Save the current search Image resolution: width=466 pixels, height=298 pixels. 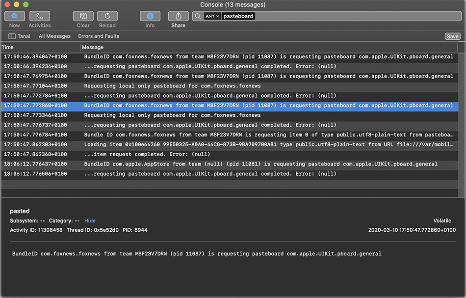(x=452, y=36)
